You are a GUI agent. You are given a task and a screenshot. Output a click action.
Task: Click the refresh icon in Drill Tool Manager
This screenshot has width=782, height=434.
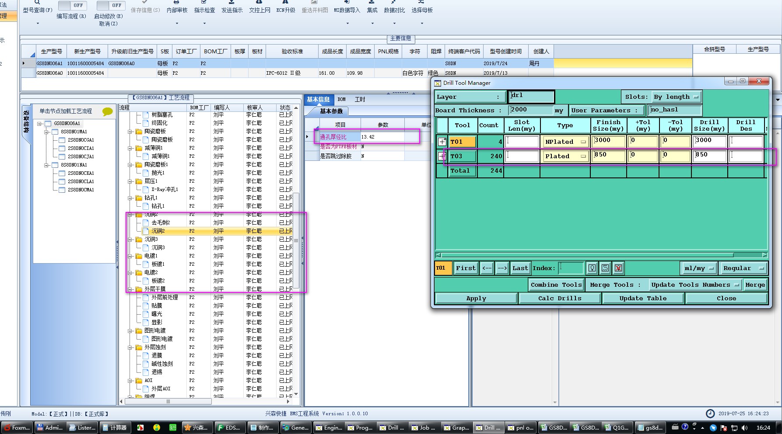click(x=605, y=268)
